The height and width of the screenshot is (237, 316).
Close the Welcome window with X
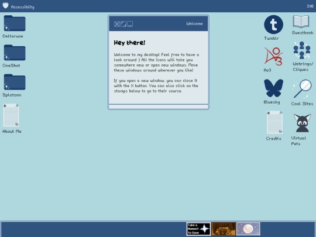point(117,24)
